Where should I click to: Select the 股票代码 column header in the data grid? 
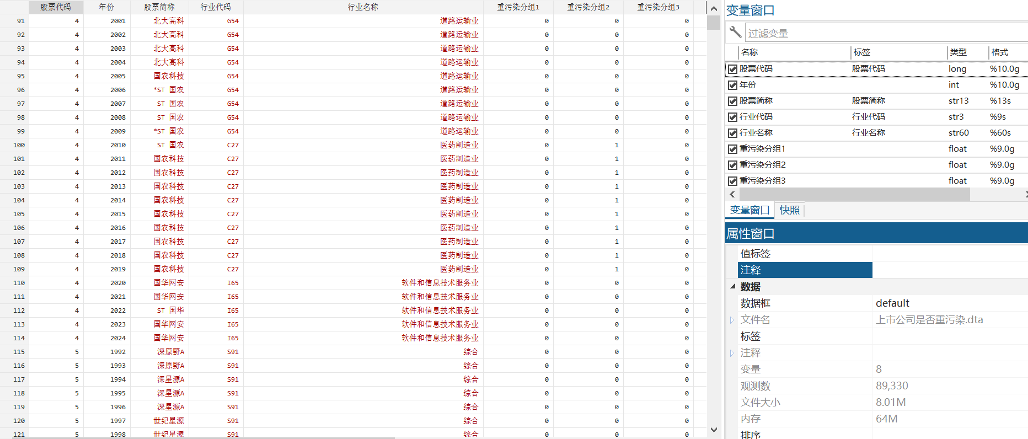56,7
